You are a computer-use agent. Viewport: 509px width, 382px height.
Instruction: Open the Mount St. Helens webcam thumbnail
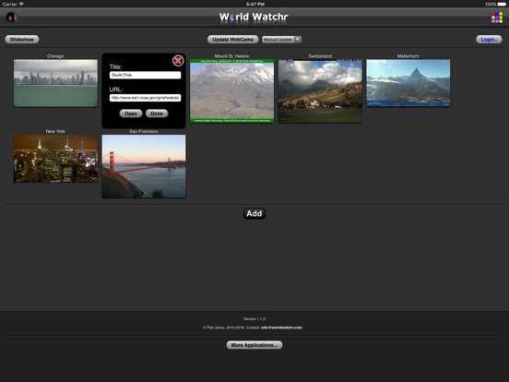[x=231, y=91]
